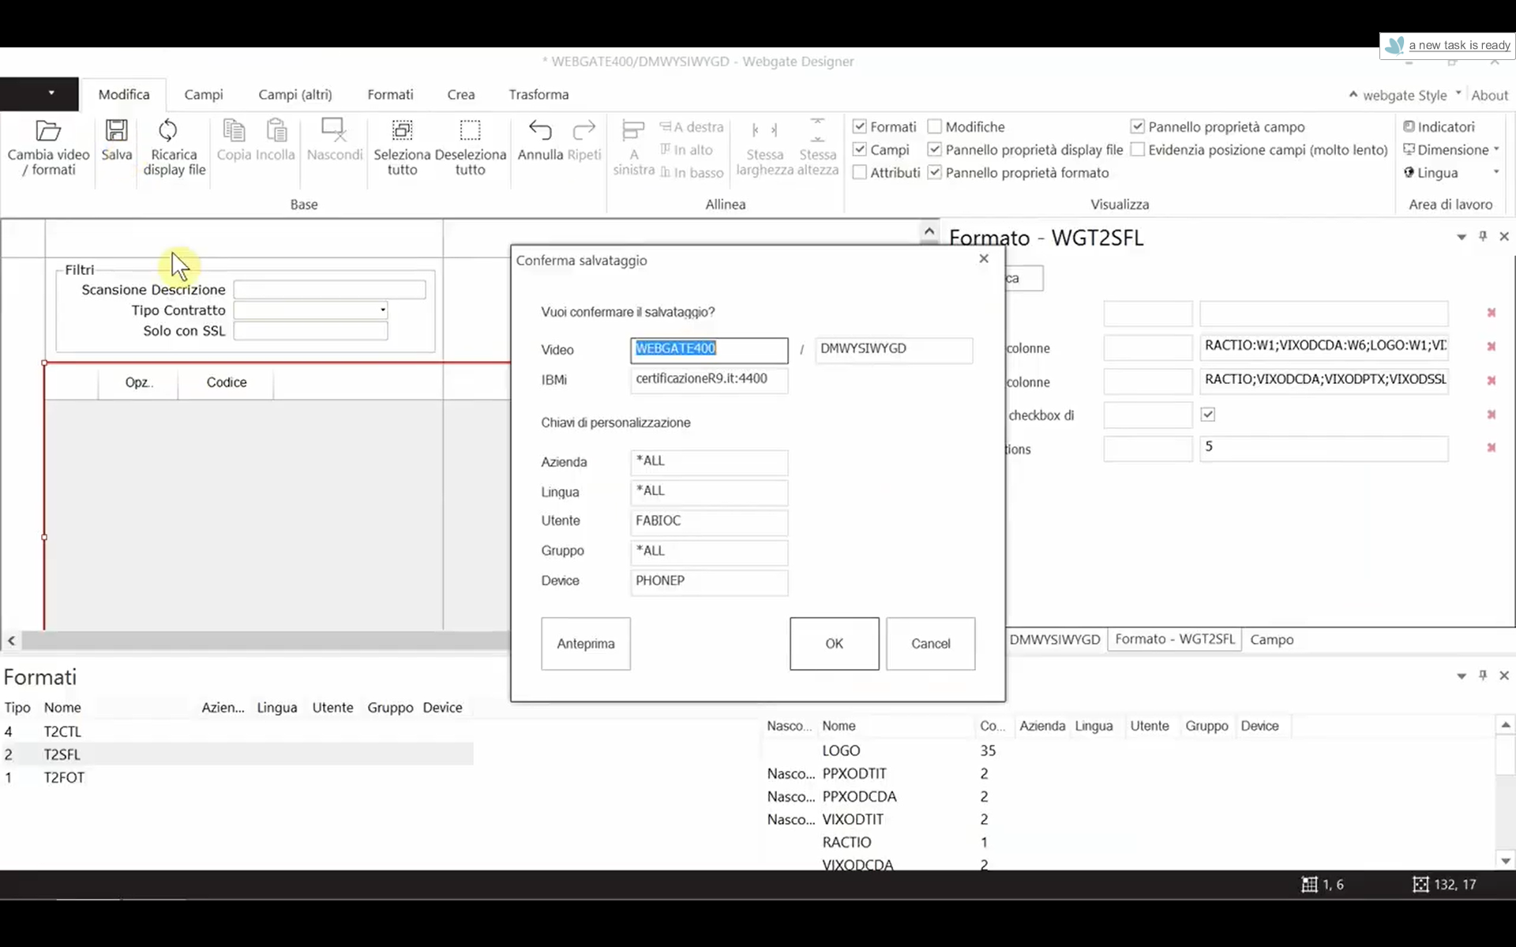
Task: Expand the Lingua dropdown in Area di lavoro
Action: click(x=1498, y=173)
